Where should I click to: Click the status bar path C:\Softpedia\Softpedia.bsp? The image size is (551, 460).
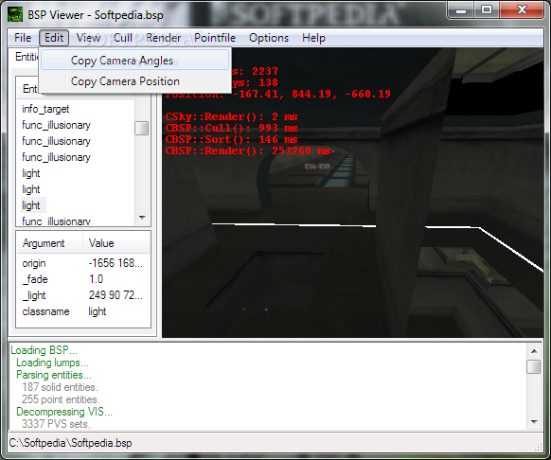tap(71, 443)
